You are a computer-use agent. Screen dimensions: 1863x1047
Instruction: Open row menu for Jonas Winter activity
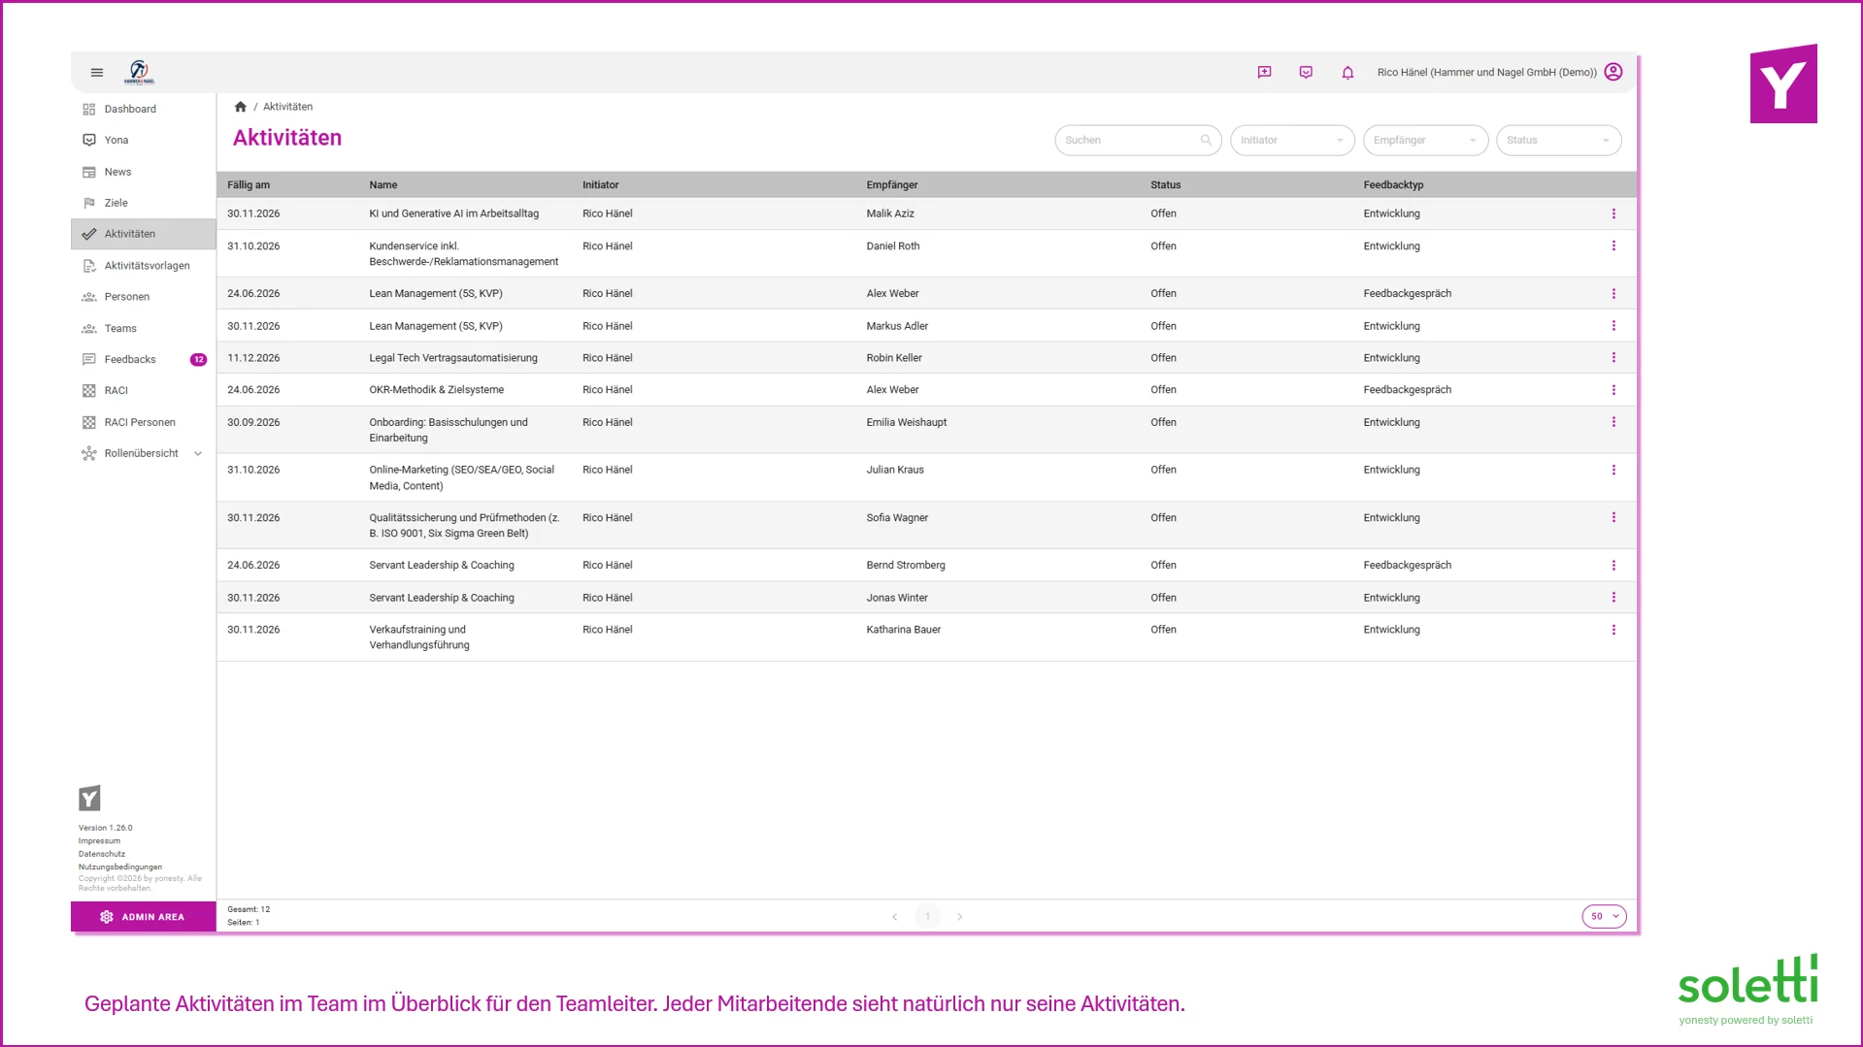pos(1613,598)
